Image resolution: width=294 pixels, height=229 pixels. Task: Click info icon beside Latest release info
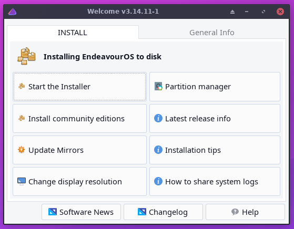coord(158,118)
